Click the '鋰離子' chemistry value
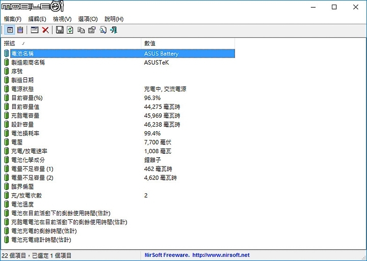 pos(152,160)
